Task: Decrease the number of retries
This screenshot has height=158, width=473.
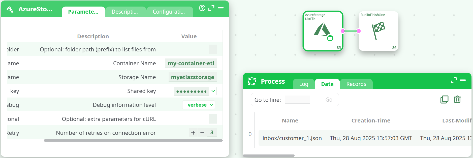Action: tap(202, 133)
